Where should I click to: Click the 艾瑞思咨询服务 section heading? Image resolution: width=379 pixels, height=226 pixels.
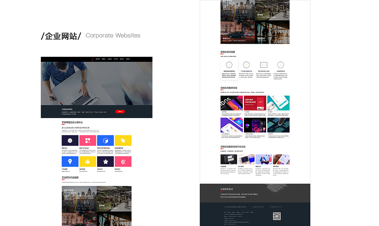pyautogui.click(x=228, y=52)
